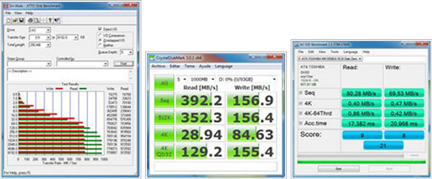Click the 4K QD32 button in CrystalDiskMark
The height and width of the screenshot is (179, 432).
[x=164, y=151]
